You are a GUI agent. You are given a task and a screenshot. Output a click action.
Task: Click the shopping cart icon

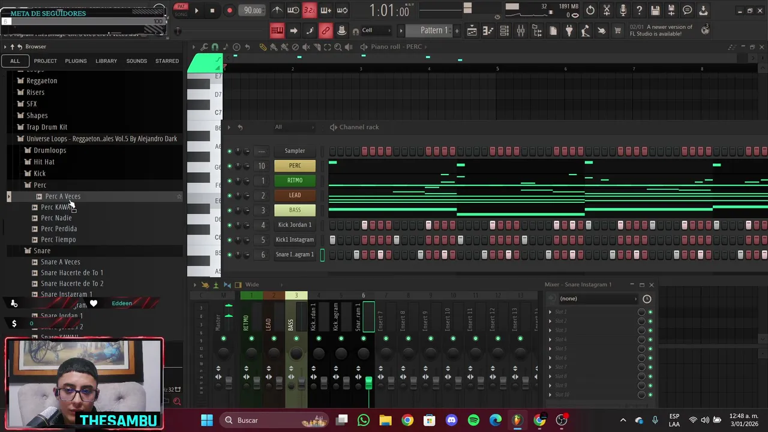[x=617, y=31]
